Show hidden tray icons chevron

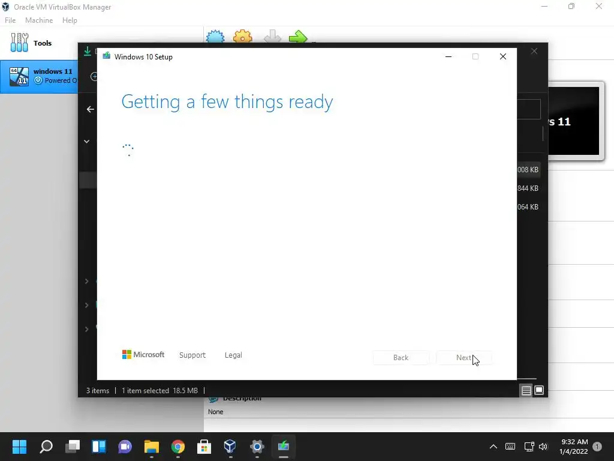click(x=493, y=446)
